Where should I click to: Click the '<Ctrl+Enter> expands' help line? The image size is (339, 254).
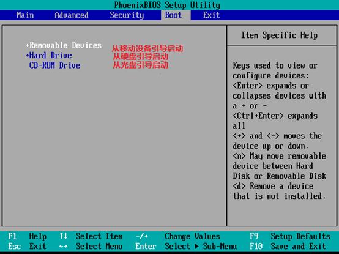[x=275, y=116]
